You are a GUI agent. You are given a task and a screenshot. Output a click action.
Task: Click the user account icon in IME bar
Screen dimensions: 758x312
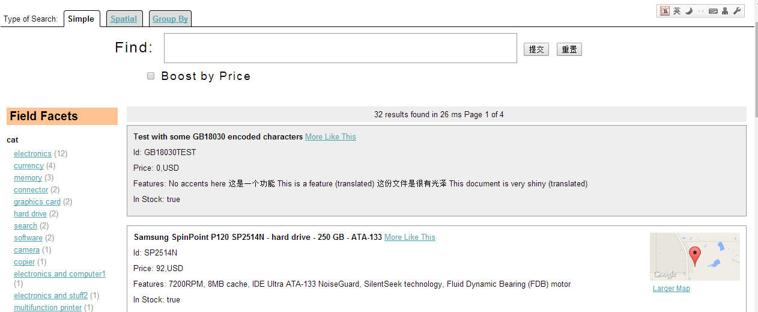point(725,11)
